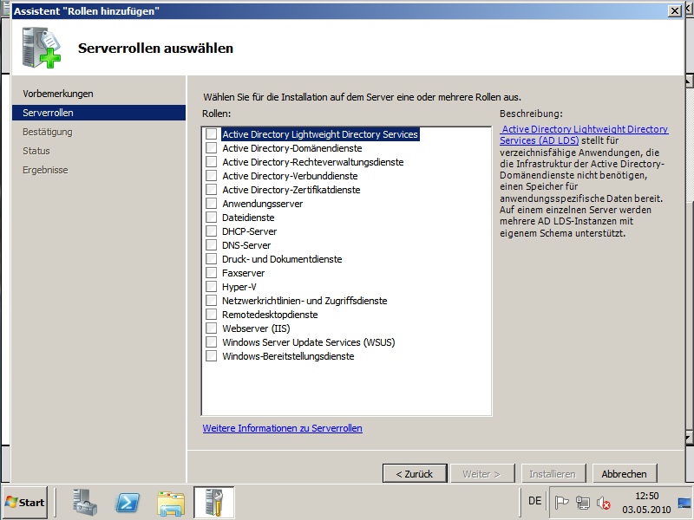Image resolution: width=694 pixels, height=520 pixels.
Task: Enable the Webserver (IIS) role
Action: (x=211, y=328)
